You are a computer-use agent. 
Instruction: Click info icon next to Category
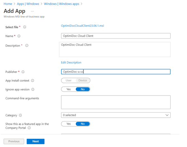coord(20,115)
